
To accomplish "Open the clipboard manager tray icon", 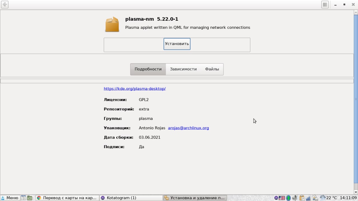I will click(302, 198).
